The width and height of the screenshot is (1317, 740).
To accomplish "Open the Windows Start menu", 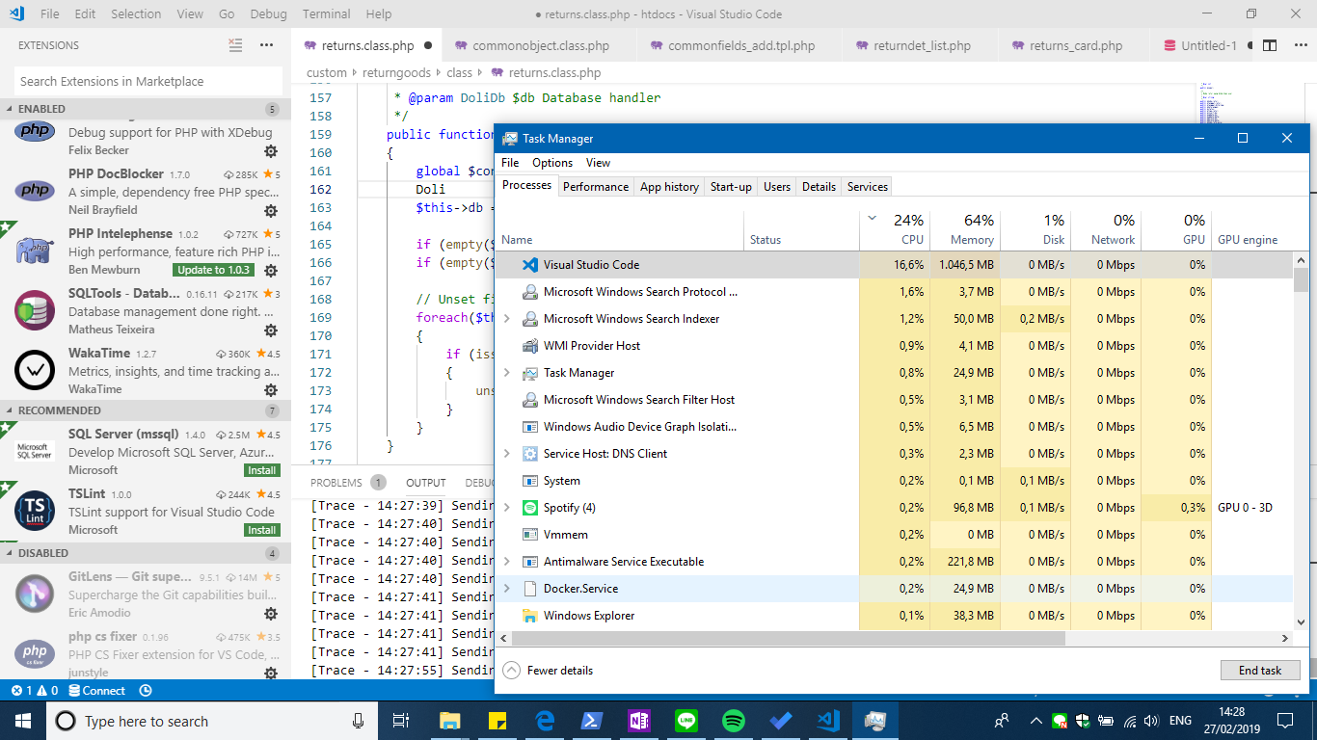I will coord(23,721).
